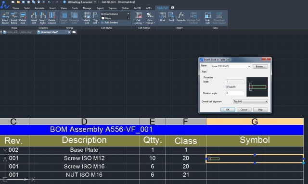Viewport: 308px width, 184px height.
Task: Click the BOM Assembly A556-VF_001 title cell
Action: pos(152,130)
